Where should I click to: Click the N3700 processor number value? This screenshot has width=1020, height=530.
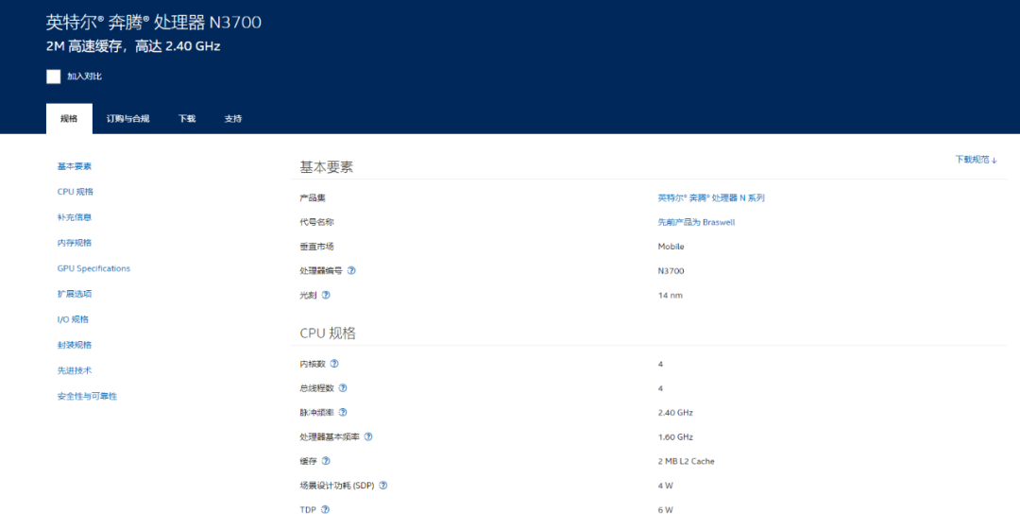(x=671, y=271)
